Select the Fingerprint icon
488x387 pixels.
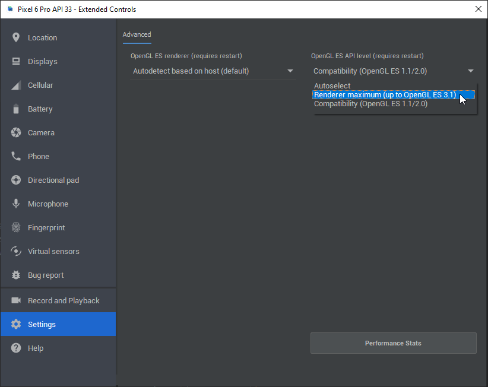coord(16,227)
